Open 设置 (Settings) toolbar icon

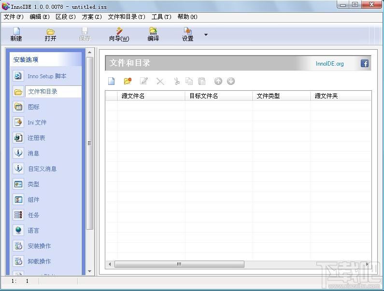pos(187,34)
